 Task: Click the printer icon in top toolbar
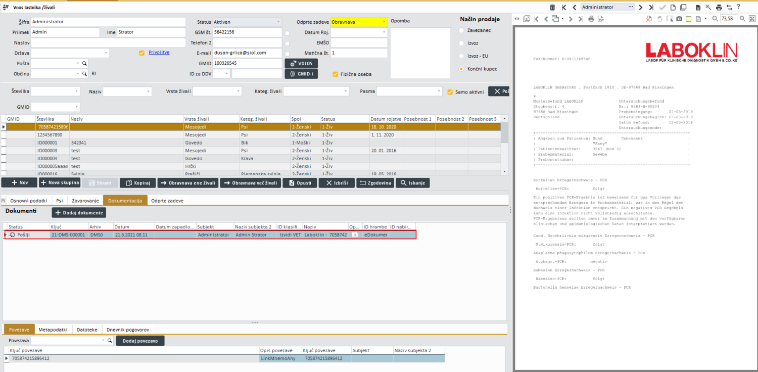[719, 7]
